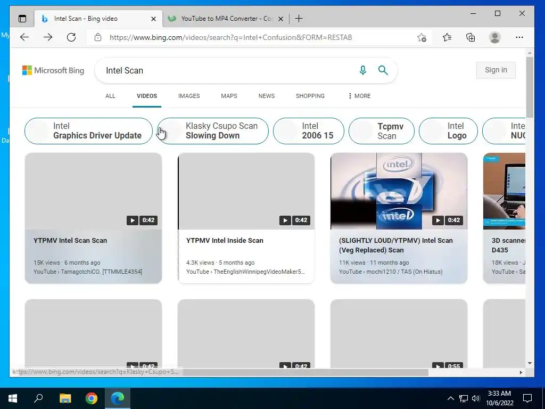
Task: Open volume control tray icon
Action: [x=476, y=398]
